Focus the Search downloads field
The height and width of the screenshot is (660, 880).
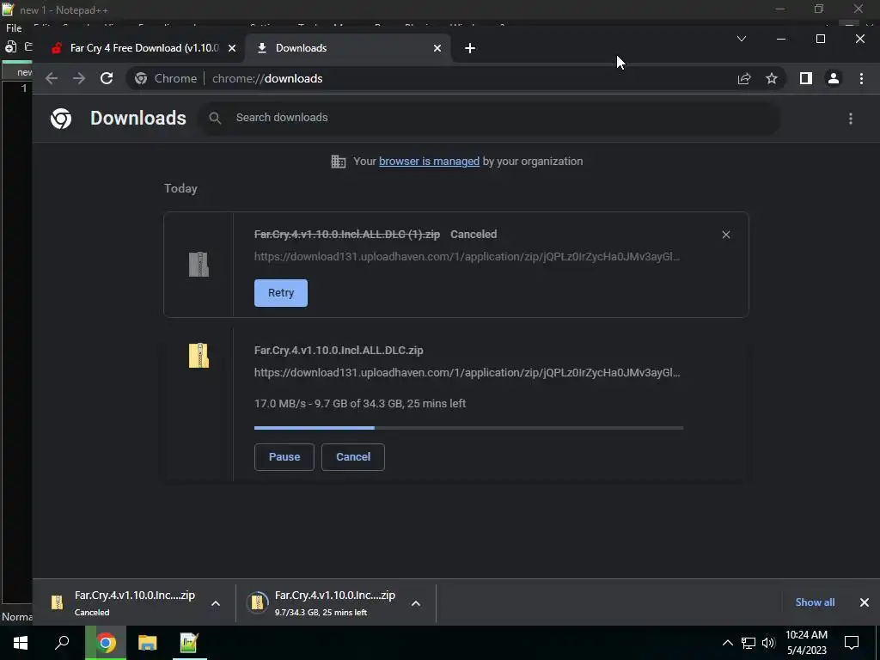click(489, 118)
